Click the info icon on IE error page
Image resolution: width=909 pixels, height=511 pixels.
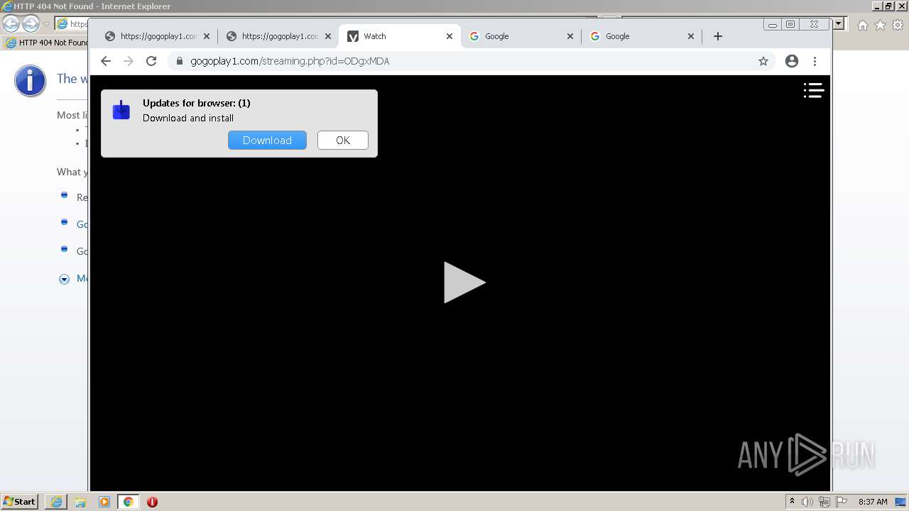(x=30, y=81)
